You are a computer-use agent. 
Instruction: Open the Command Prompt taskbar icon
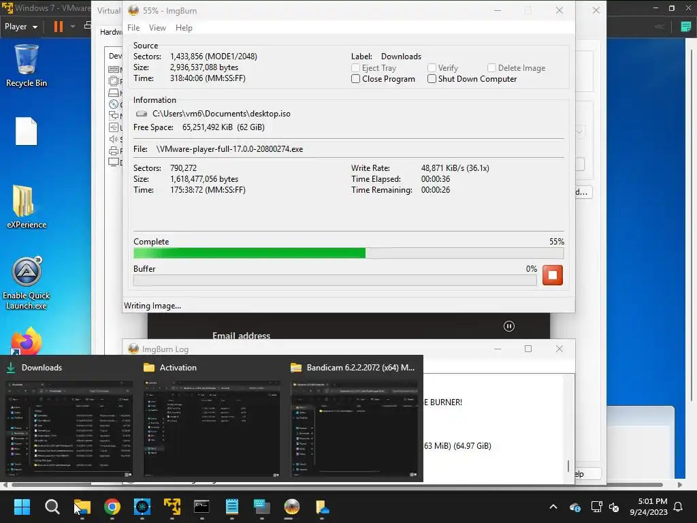pyautogui.click(x=201, y=507)
